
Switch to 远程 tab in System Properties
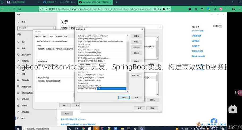66,37
